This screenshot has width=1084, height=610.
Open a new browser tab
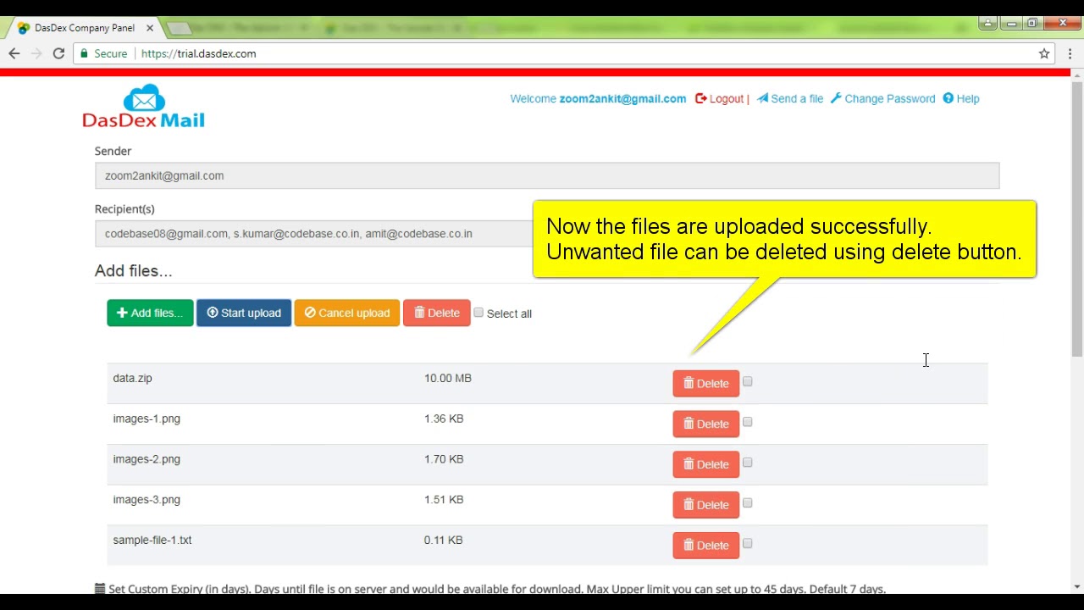tap(179, 28)
